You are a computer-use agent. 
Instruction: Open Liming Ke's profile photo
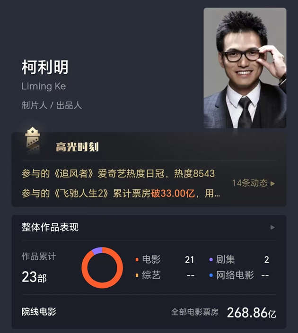tap(245, 68)
